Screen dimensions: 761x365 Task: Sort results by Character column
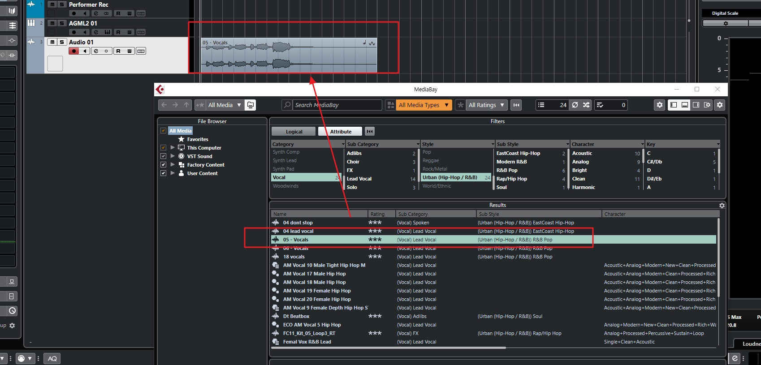661,214
